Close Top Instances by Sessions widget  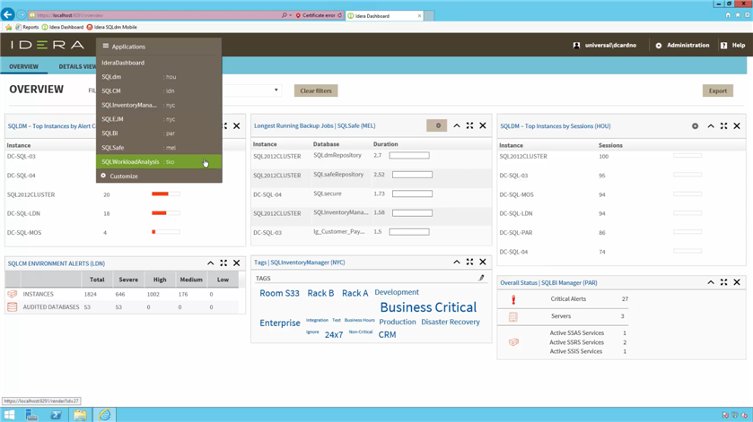point(737,126)
